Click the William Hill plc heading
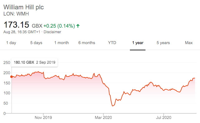Screen dimensions: 200x123 [x=24, y=7]
